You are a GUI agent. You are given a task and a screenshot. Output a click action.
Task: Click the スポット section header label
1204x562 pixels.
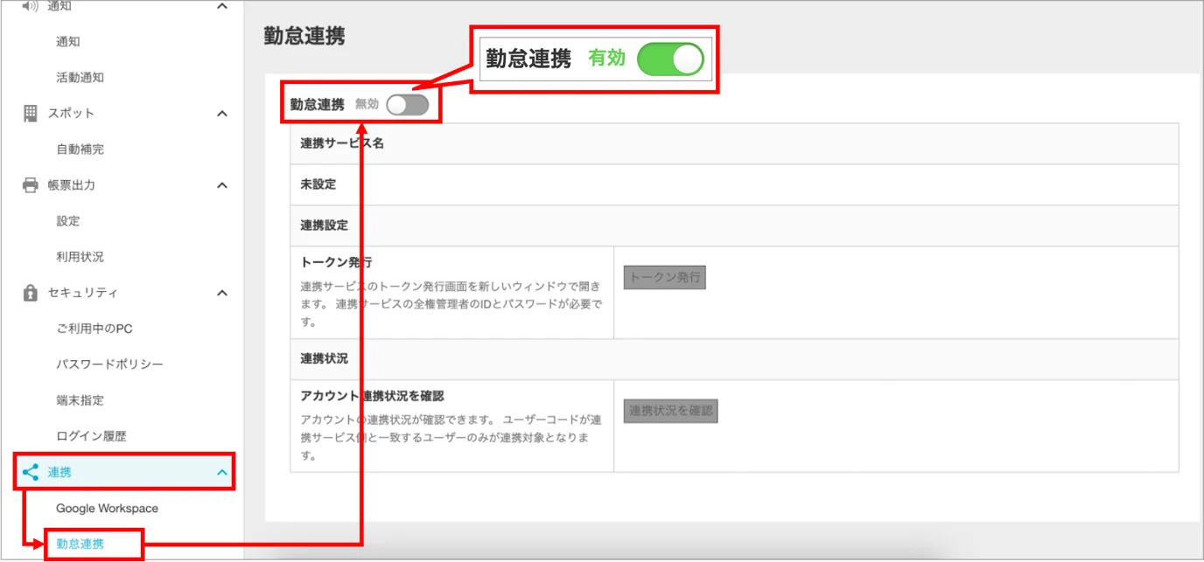pyautogui.click(x=72, y=114)
